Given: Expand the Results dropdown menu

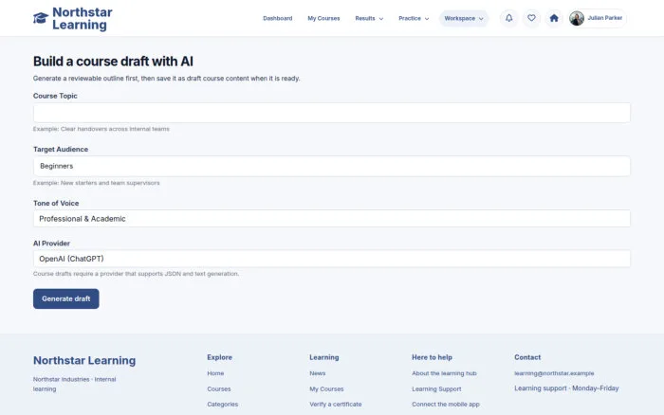Looking at the screenshot, I should (369, 18).
